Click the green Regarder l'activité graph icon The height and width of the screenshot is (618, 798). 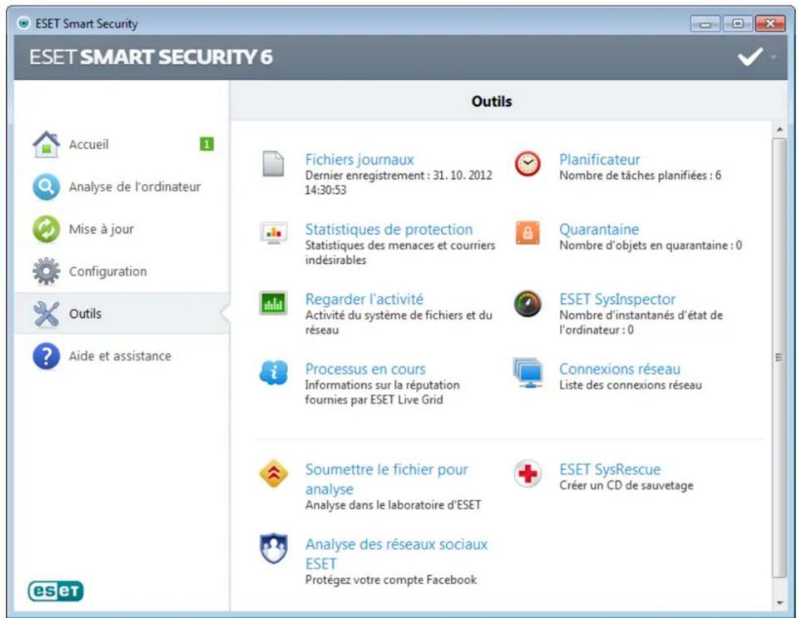(273, 304)
